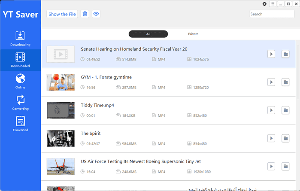Select the US Air Force jet thumbnail
Image resolution: width=300 pixels, height=191 pixels.
pos(61,167)
